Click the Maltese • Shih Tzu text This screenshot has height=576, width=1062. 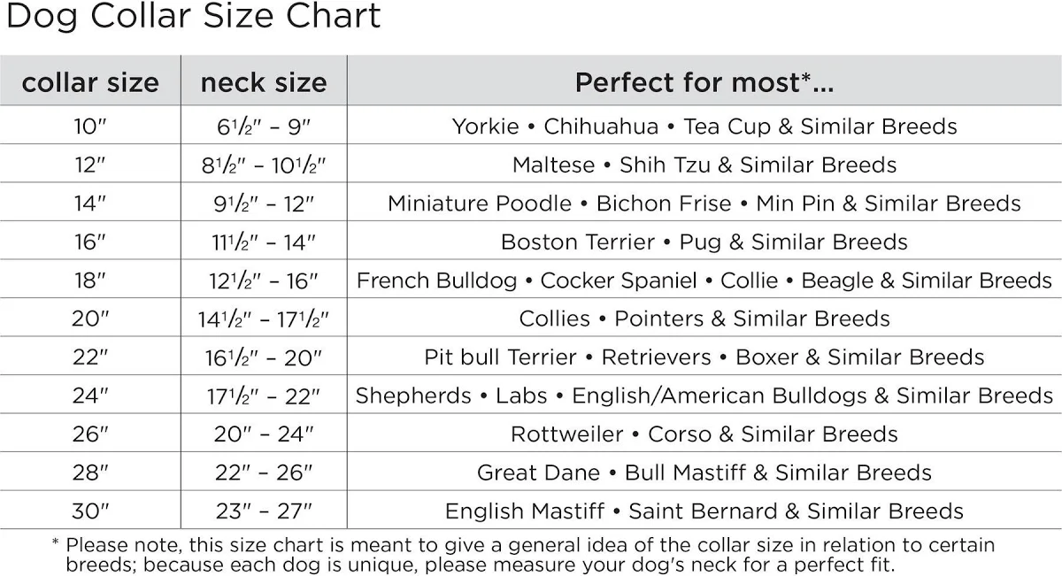(704, 165)
